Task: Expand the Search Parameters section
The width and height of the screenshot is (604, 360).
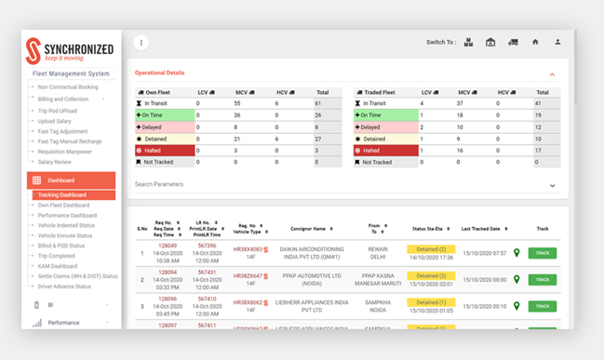Action: pyautogui.click(x=552, y=186)
